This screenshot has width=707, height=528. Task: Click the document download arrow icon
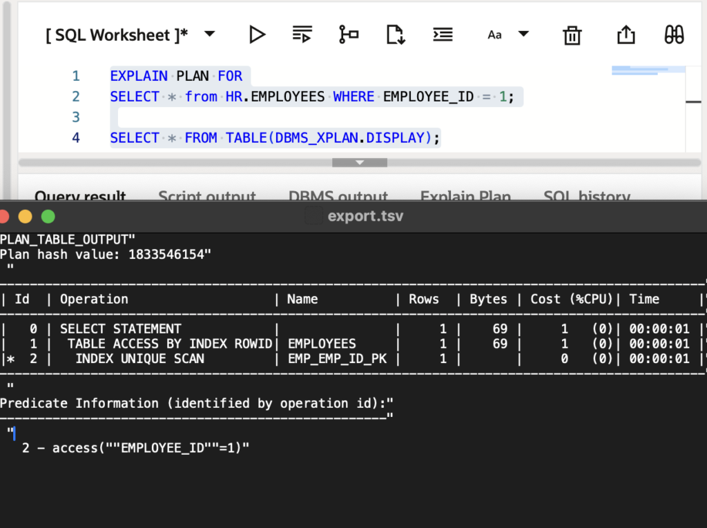click(x=395, y=35)
